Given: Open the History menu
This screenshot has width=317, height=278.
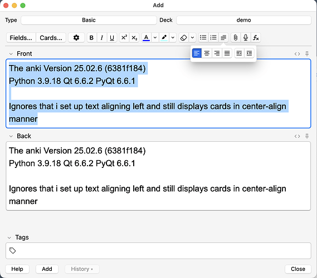Looking at the screenshot, I should pyautogui.click(x=82, y=269).
